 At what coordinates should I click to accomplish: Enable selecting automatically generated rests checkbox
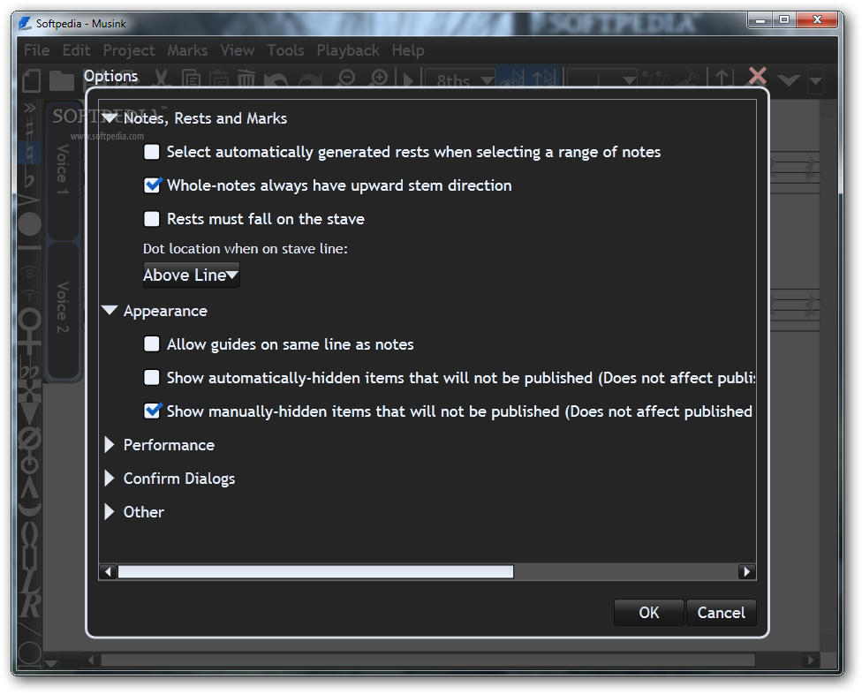click(152, 152)
